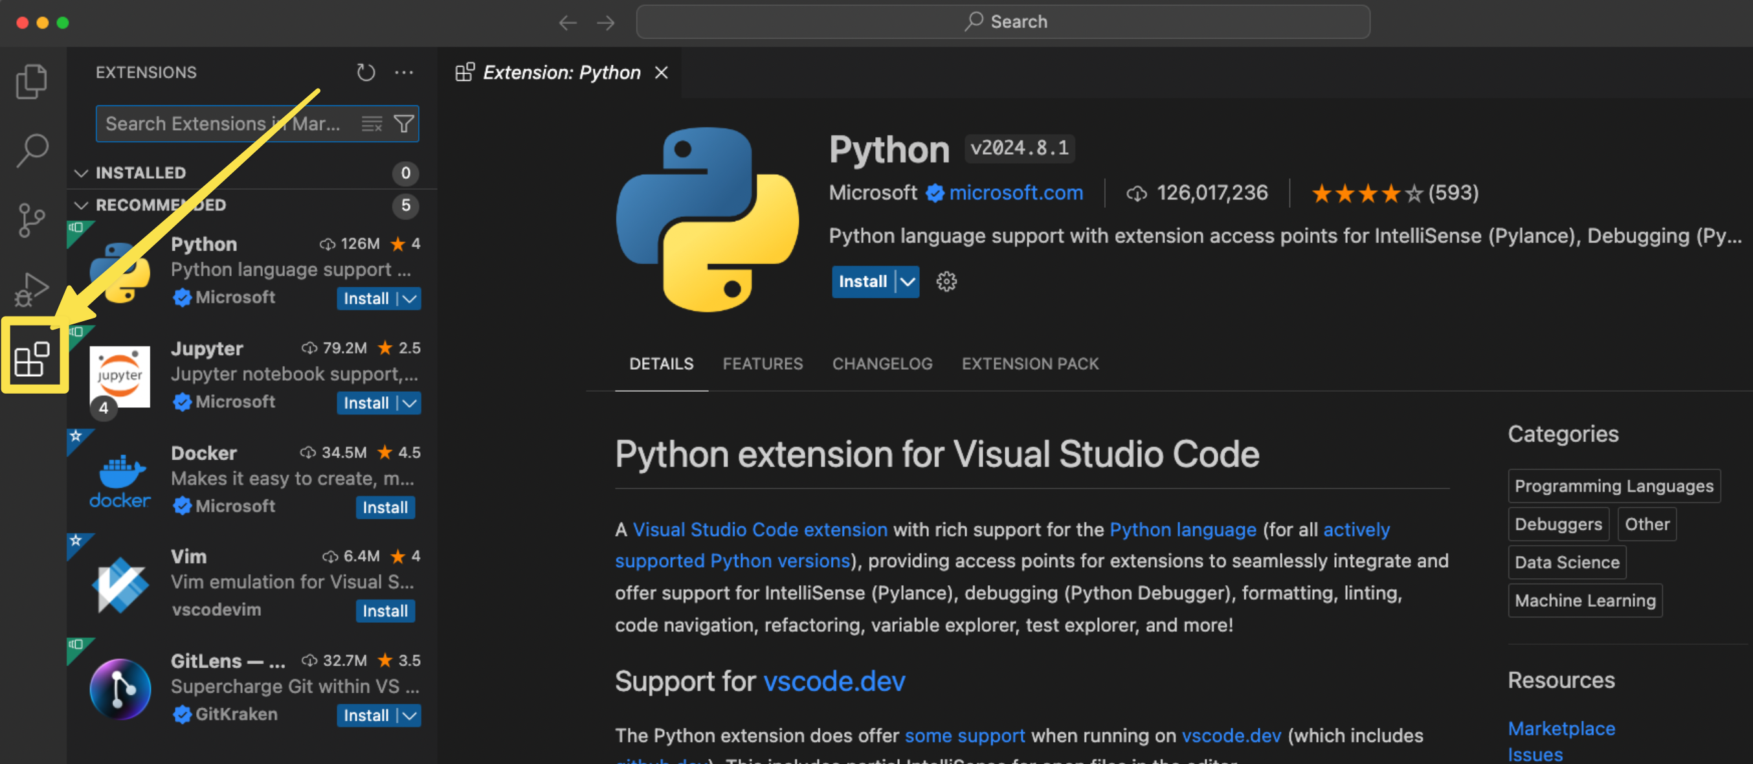
Task: Switch to the CHANGELOG tab
Action: [882, 364]
